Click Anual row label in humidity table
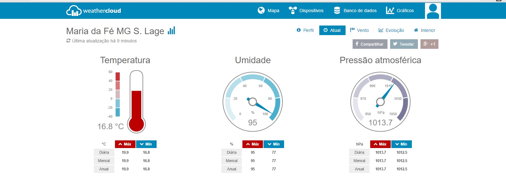 [232, 169]
